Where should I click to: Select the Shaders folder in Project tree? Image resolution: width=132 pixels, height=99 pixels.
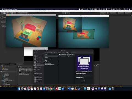click(x=6, y=79)
